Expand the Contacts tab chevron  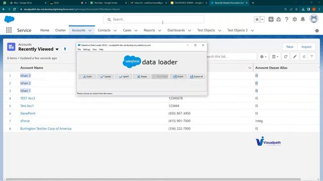pos(115,30)
